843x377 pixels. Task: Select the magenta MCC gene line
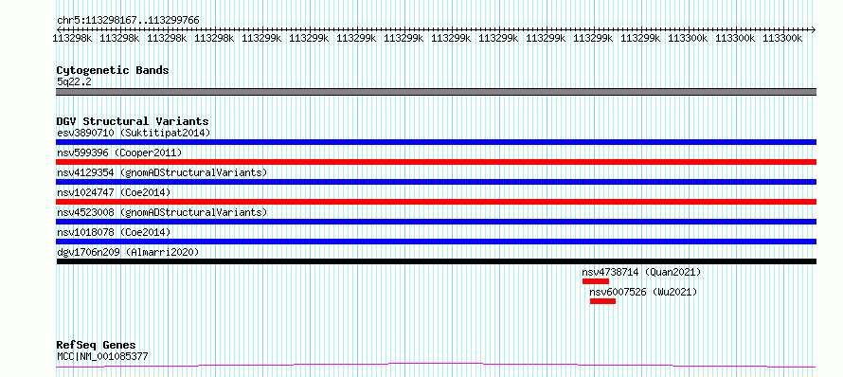pos(436,366)
